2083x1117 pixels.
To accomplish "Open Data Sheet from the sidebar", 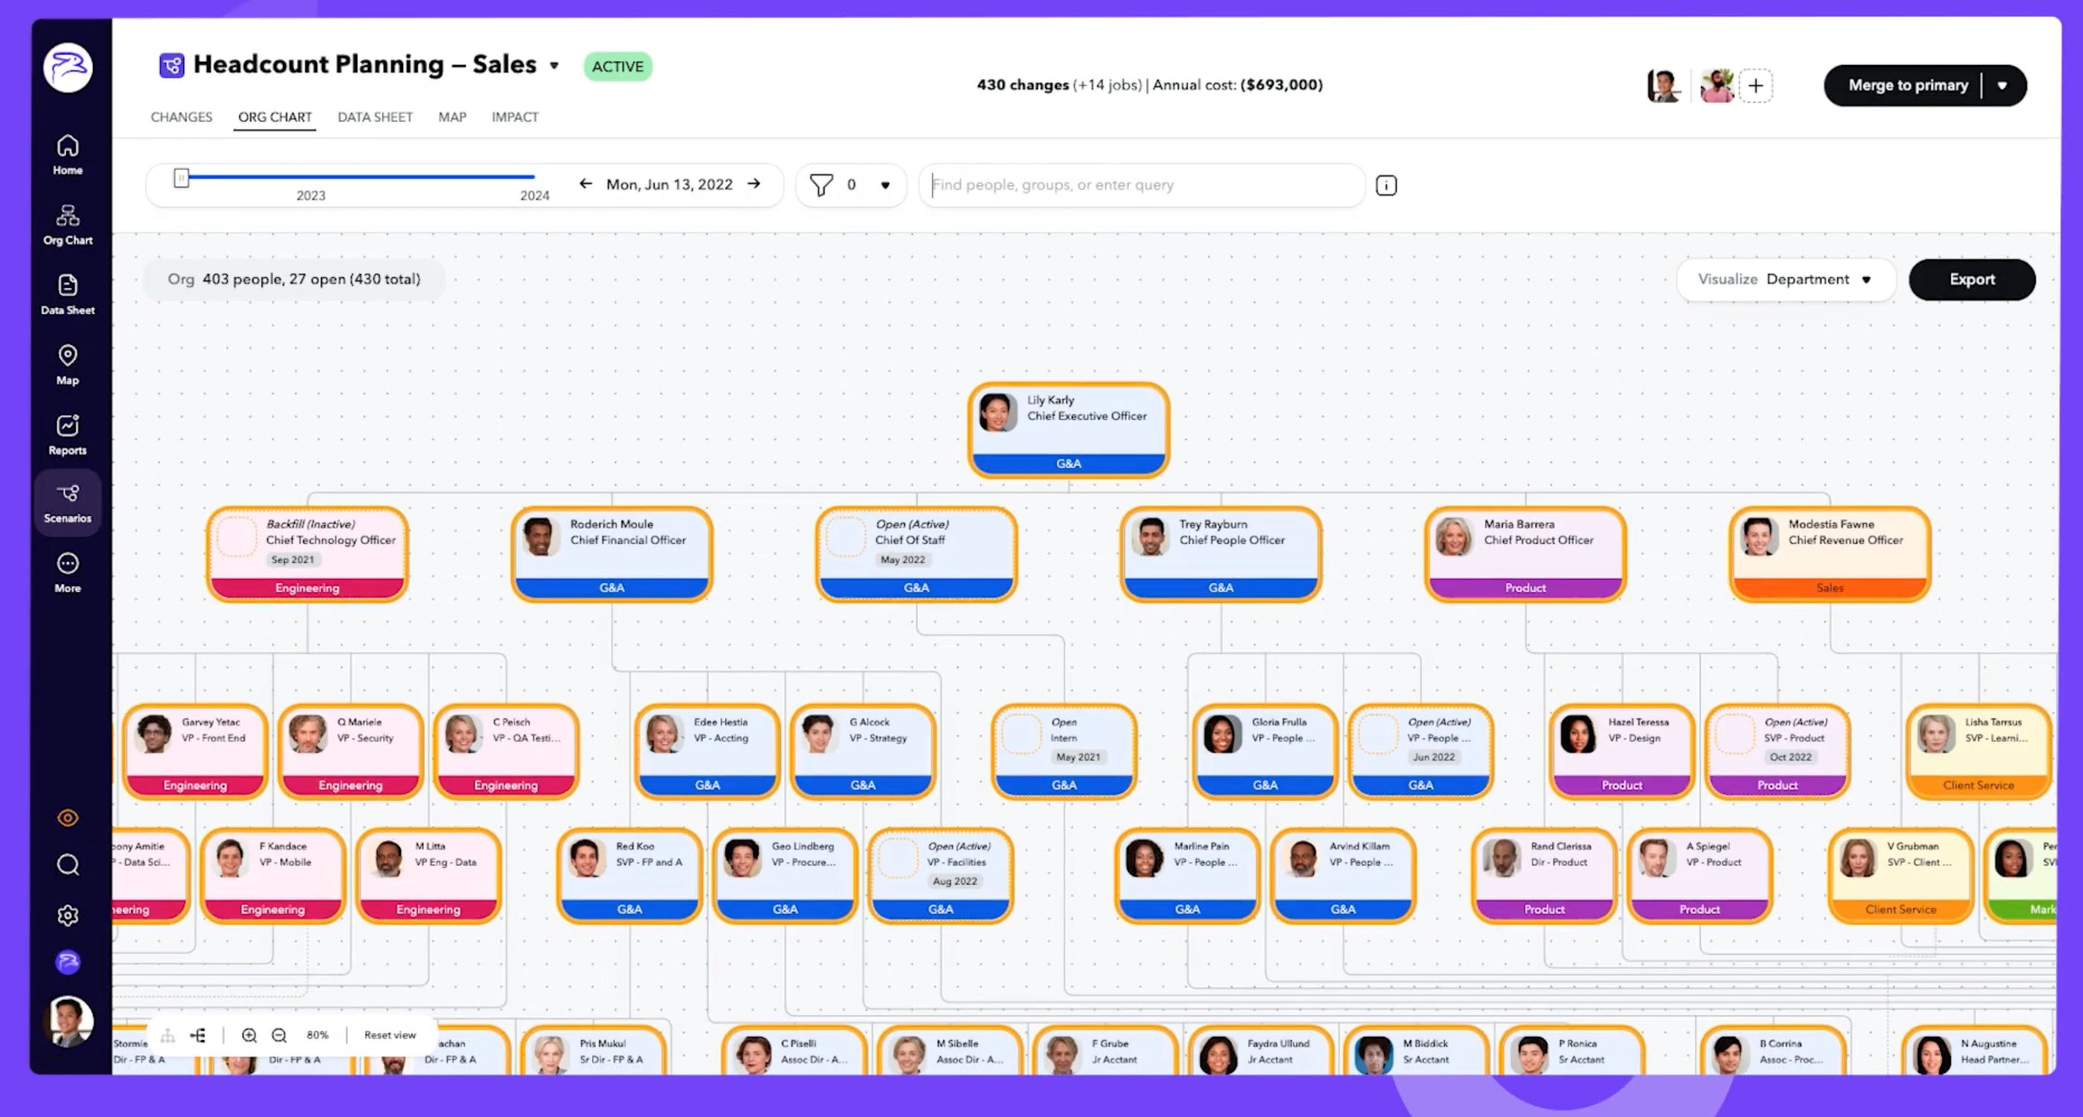I will [x=68, y=295].
